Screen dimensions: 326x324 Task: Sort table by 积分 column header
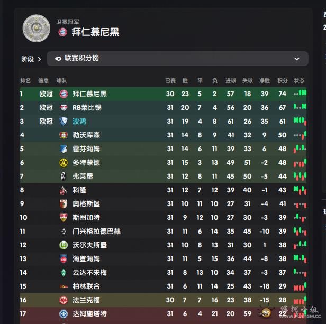[283, 81]
